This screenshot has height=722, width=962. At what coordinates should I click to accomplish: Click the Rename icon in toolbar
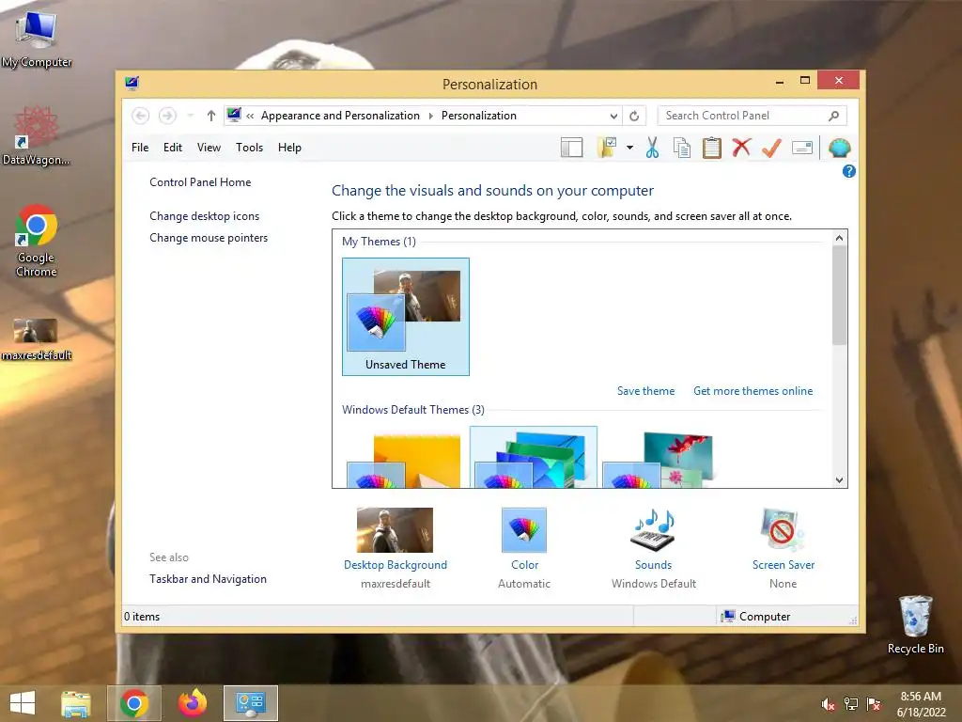(x=802, y=148)
